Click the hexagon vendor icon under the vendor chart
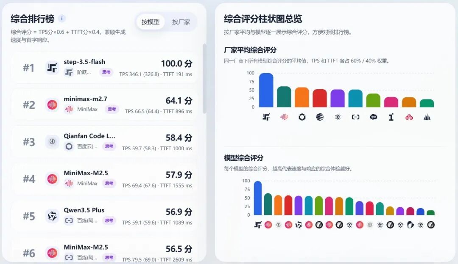Image resolution: width=458 pixels, height=264 pixels. pyautogui.click(x=302, y=117)
